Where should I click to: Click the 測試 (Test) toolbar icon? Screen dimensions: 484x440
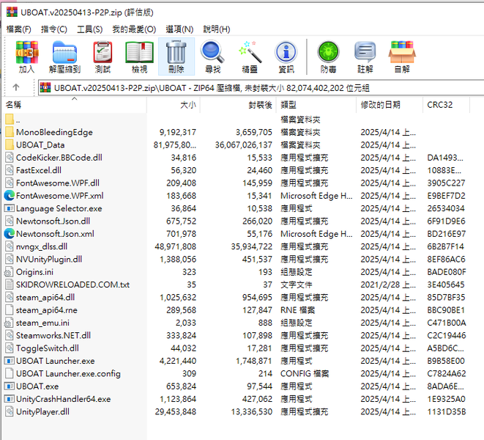point(103,56)
